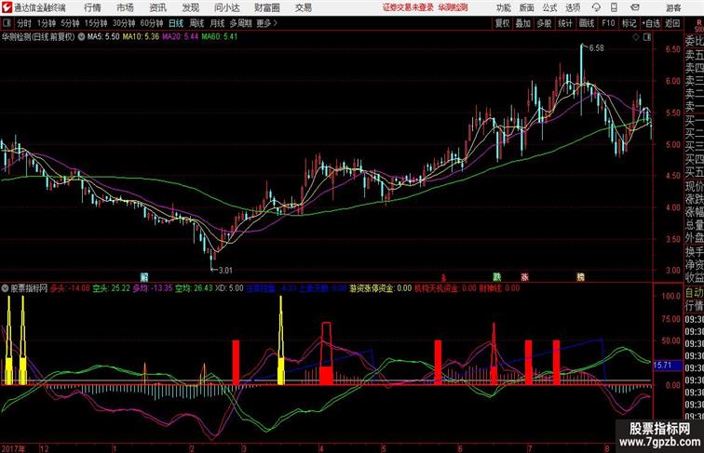Click the red 华测检测 stock name link

[x=453, y=7]
